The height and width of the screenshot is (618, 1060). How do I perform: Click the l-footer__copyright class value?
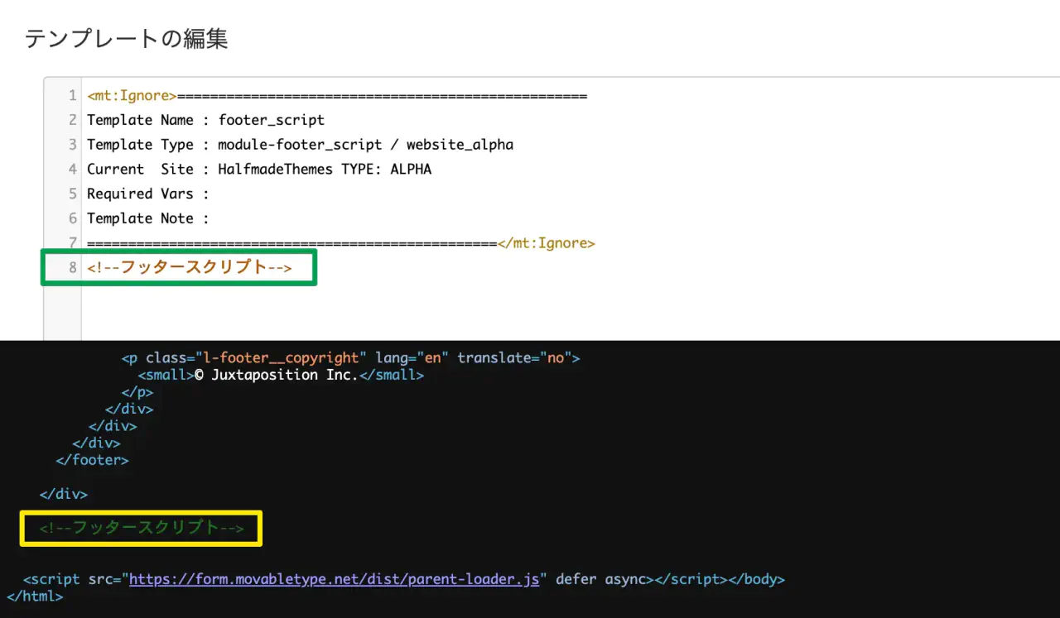coord(281,358)
